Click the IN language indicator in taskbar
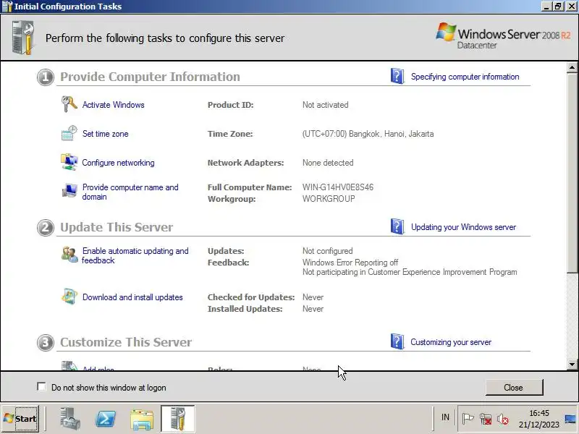579x434 pixels. (445, 417)
